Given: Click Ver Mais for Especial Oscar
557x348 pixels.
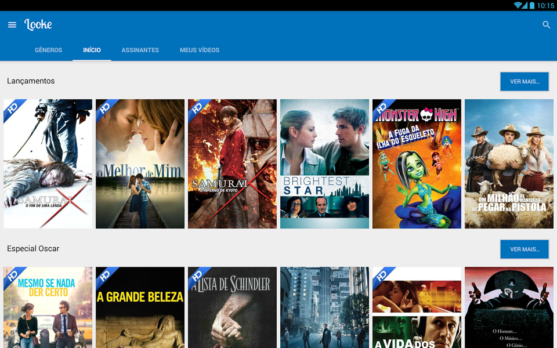Looking at the screenshot, I should click(x=525, y=249).
